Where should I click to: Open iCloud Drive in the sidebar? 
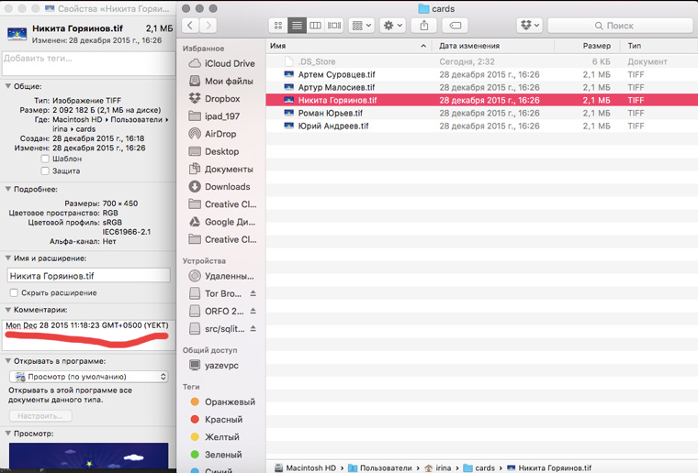(x=221, y=63)
